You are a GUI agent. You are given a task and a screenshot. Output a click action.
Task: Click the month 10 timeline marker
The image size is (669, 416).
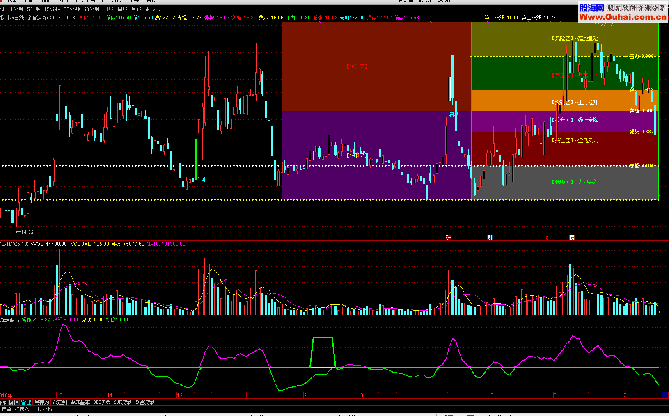point(60,395)
